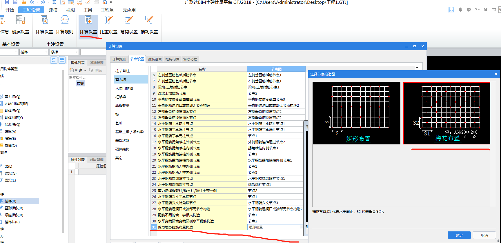Click 搜索构件 search input field
501x243 pixels.
pos(87,77)
